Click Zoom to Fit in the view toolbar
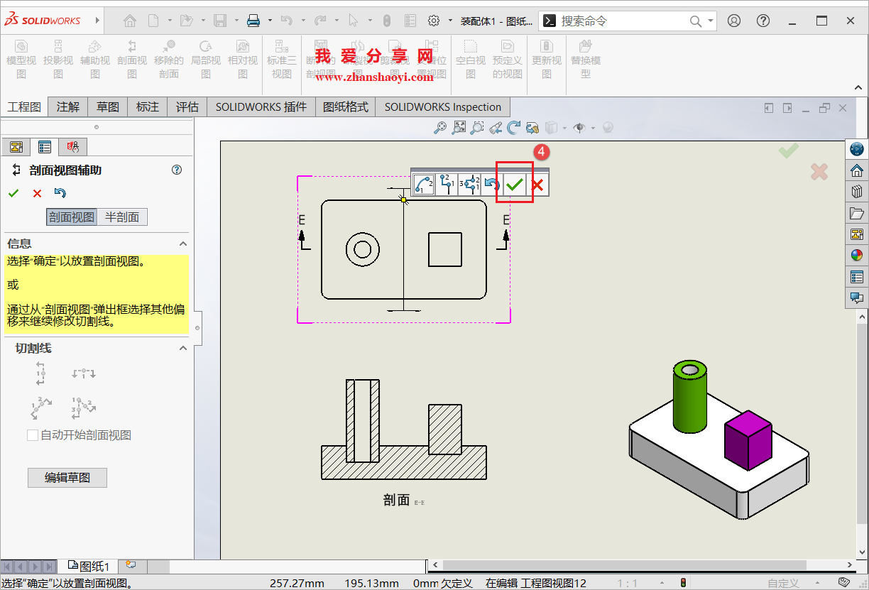The height and width of the screenshot is (590, 869). pos(459,128)
